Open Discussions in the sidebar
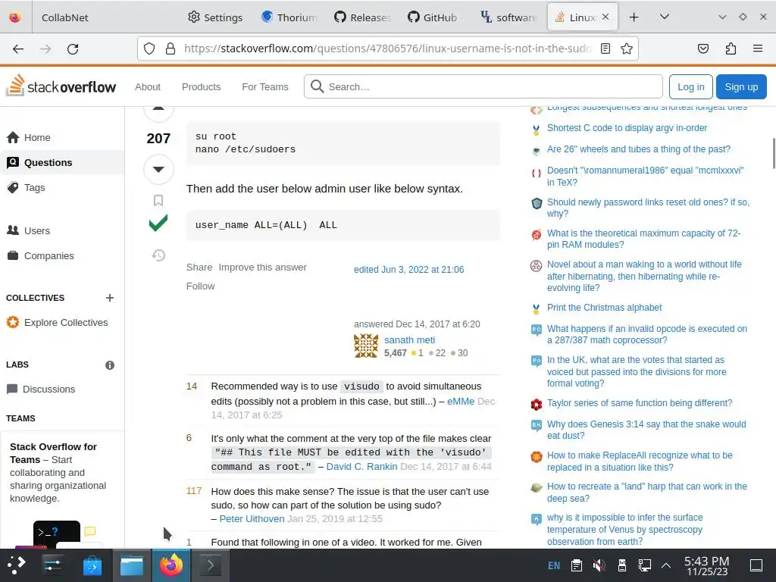 (48, 390)
